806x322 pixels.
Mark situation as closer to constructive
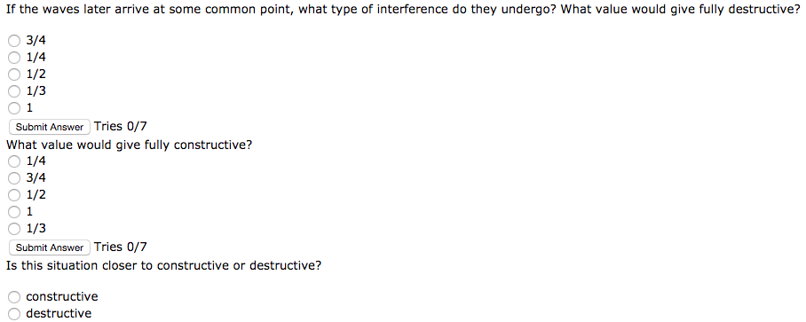pos(14,297)
